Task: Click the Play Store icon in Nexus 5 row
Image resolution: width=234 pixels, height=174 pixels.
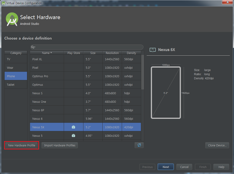Action: (x=73, y=136)
